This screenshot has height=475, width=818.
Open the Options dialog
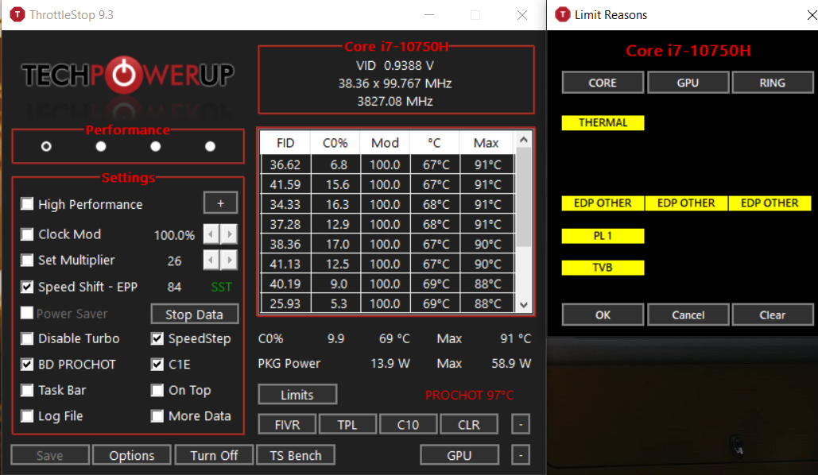132,455
